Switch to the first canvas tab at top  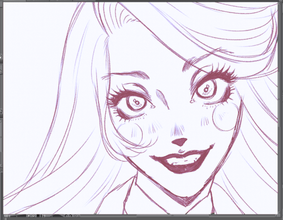[x=15, y=1]
